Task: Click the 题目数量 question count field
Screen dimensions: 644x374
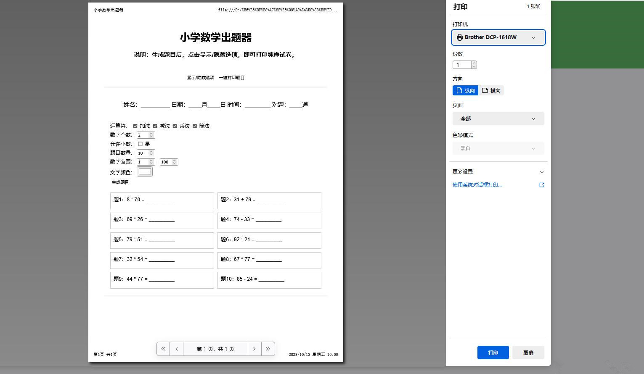Action: (x=146, y=153)
